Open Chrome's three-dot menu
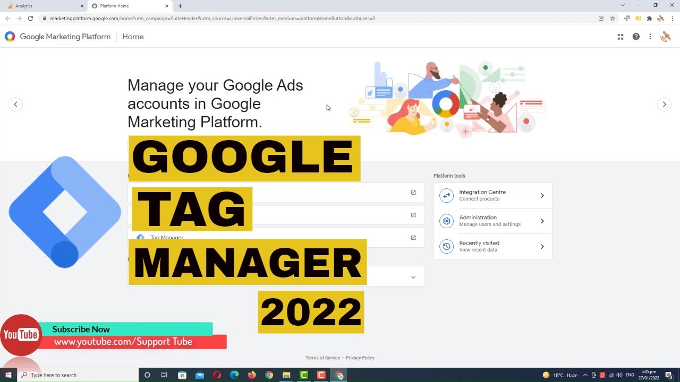 (672, 19)
